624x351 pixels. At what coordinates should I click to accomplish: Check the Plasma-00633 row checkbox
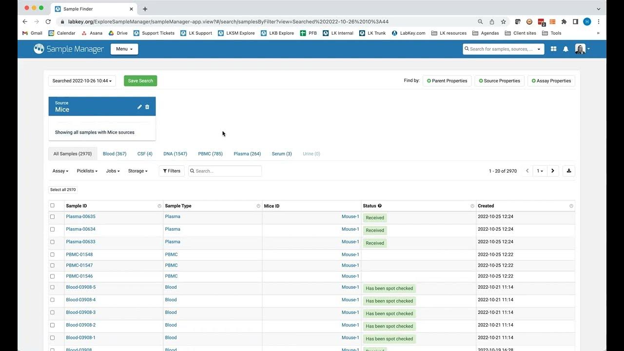[53, 242]
